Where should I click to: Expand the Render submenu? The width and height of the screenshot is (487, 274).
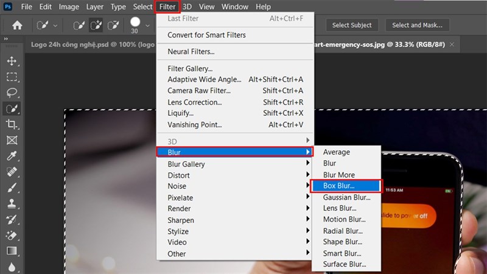click(236, 209)
